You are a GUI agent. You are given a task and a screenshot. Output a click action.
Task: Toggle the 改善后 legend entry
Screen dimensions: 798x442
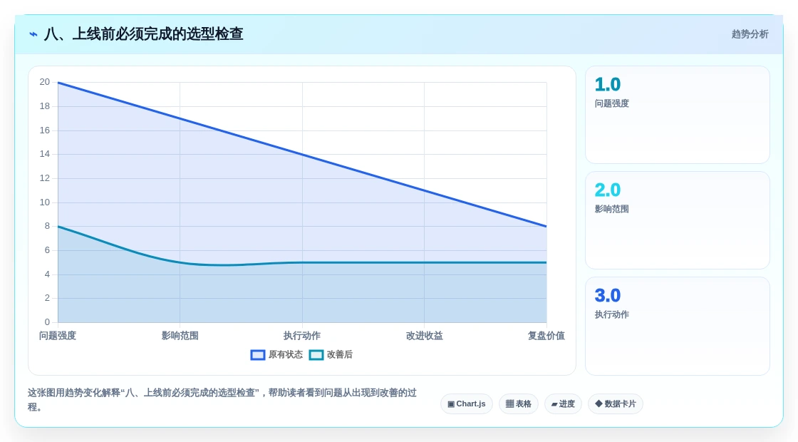(x=331, y=354)
